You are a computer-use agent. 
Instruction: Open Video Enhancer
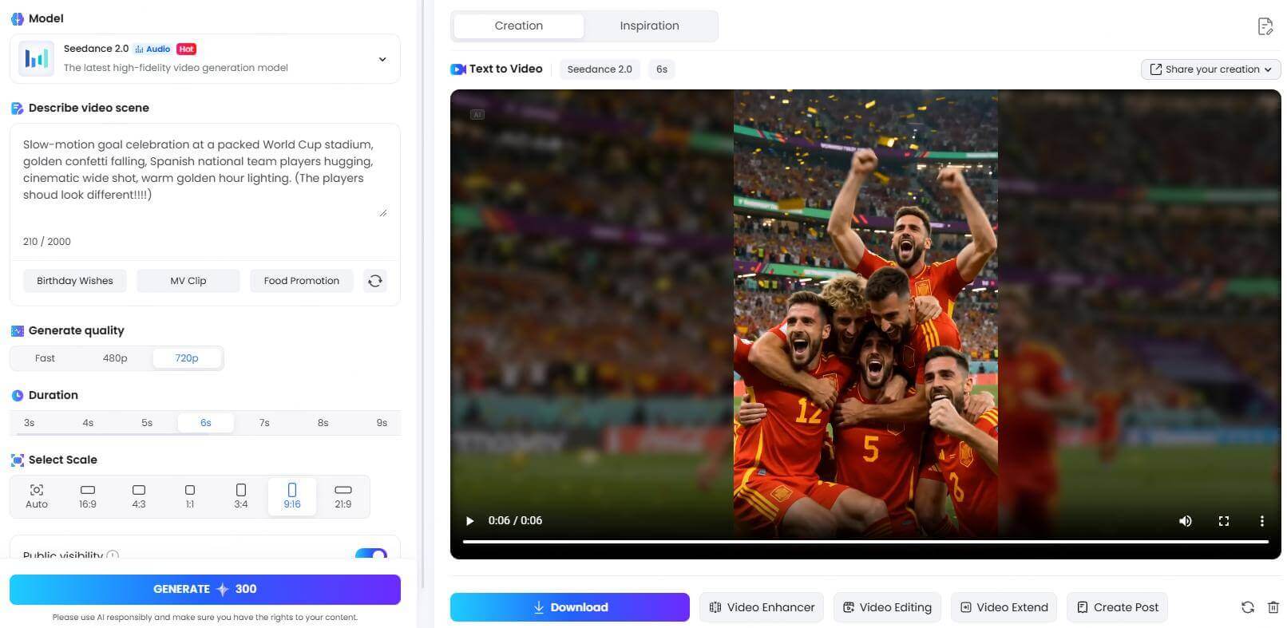click(762, 607)
